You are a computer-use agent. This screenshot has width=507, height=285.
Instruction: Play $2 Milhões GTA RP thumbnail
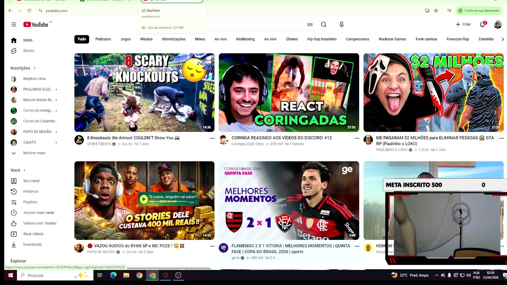coord(433,92)
